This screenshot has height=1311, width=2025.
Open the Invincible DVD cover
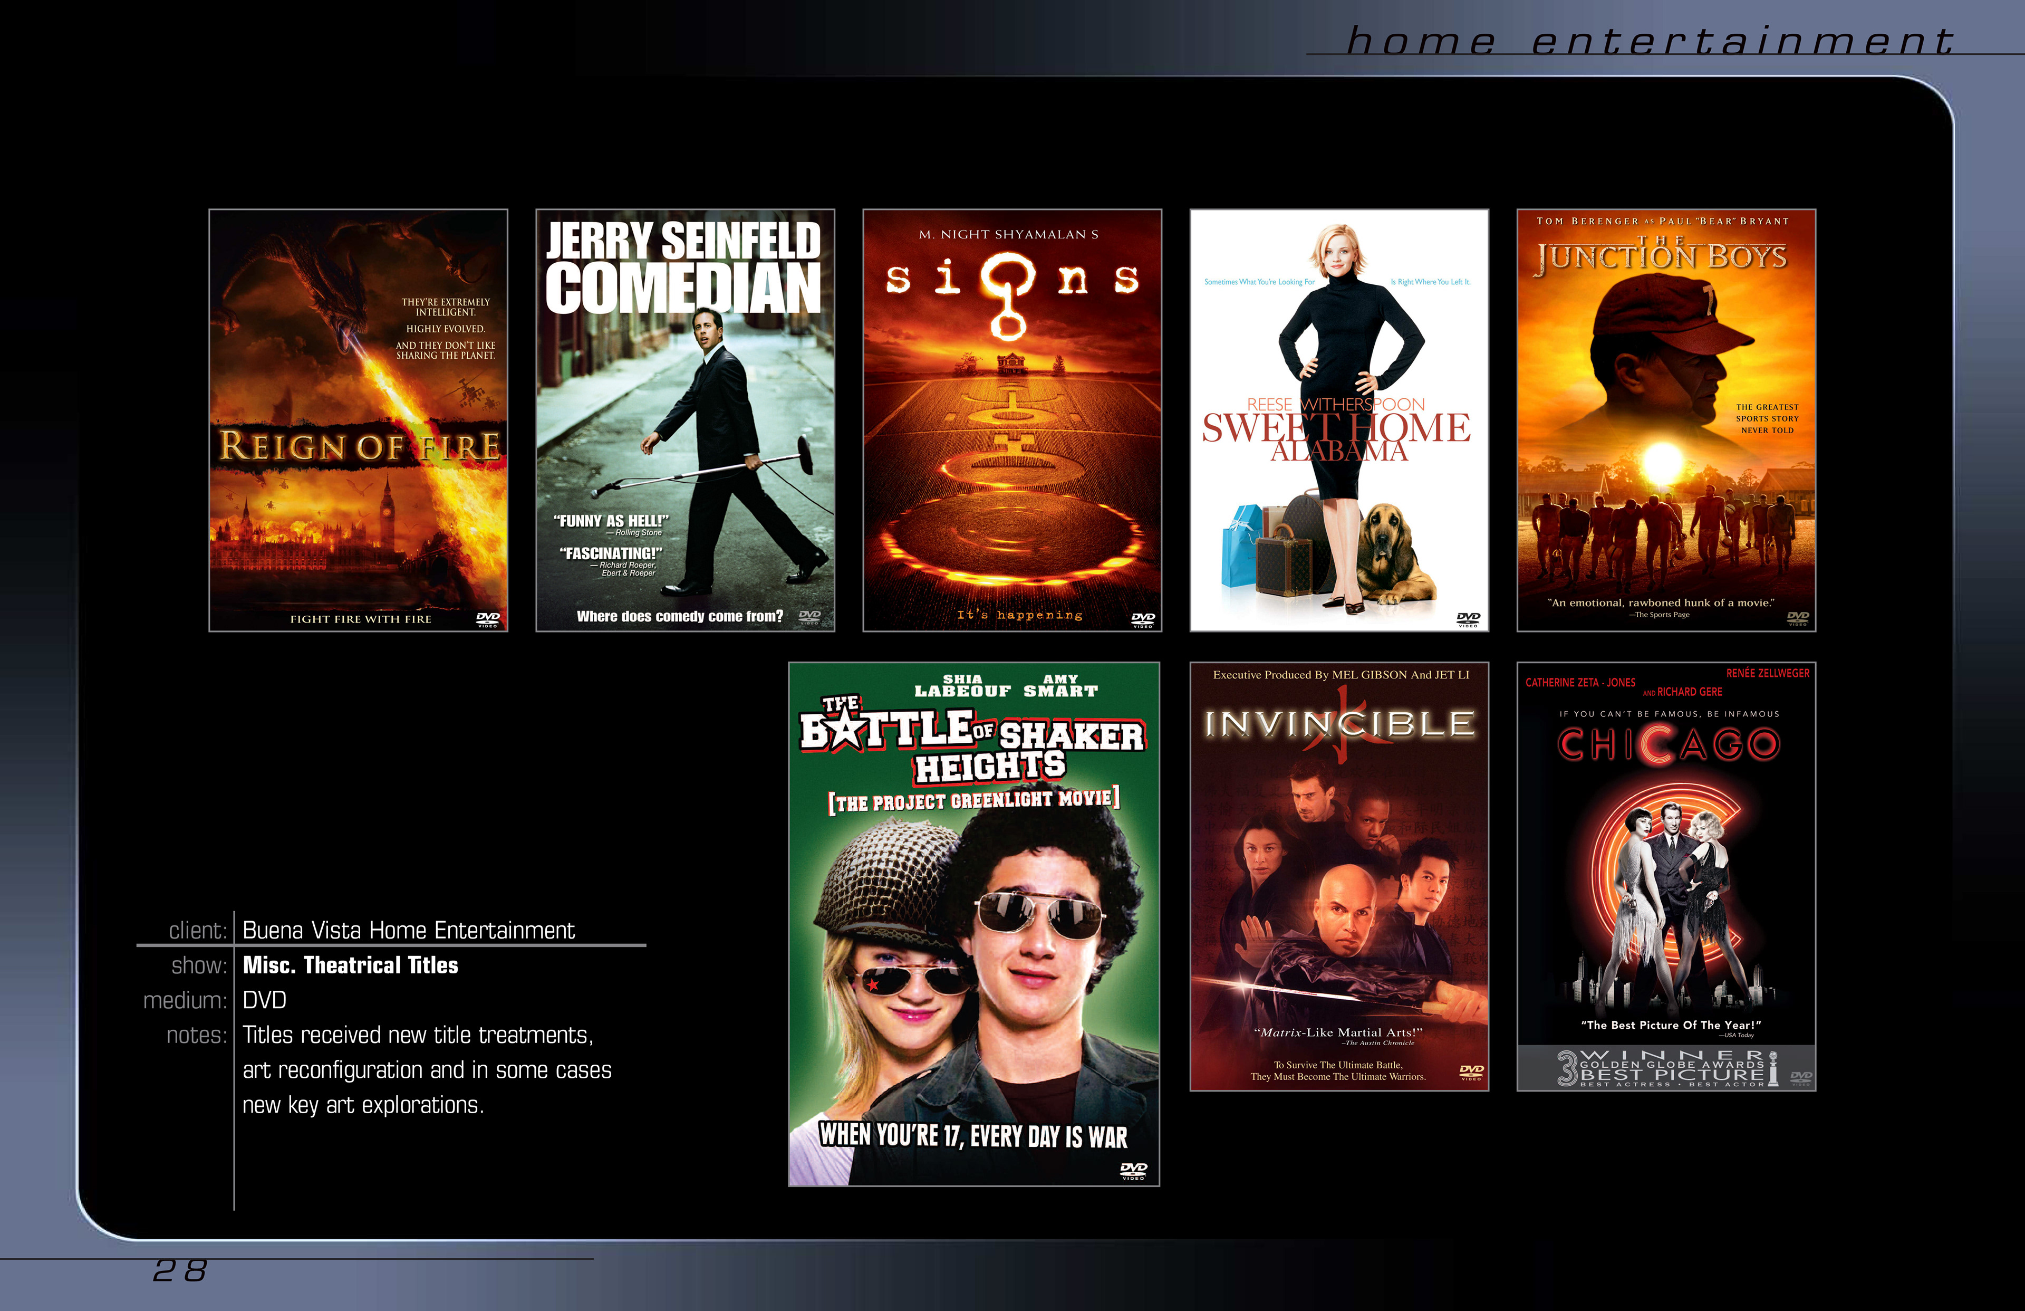1338,876
